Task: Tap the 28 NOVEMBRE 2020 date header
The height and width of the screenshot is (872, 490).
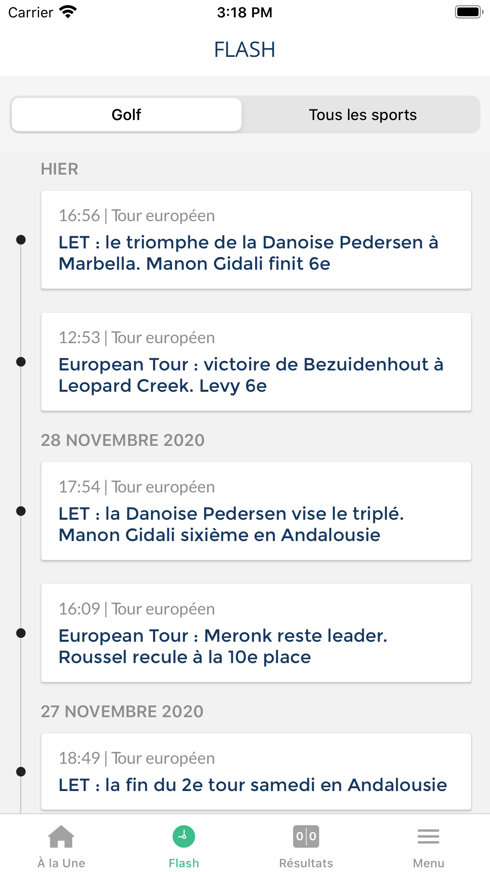Action: [x=123, y=440]
